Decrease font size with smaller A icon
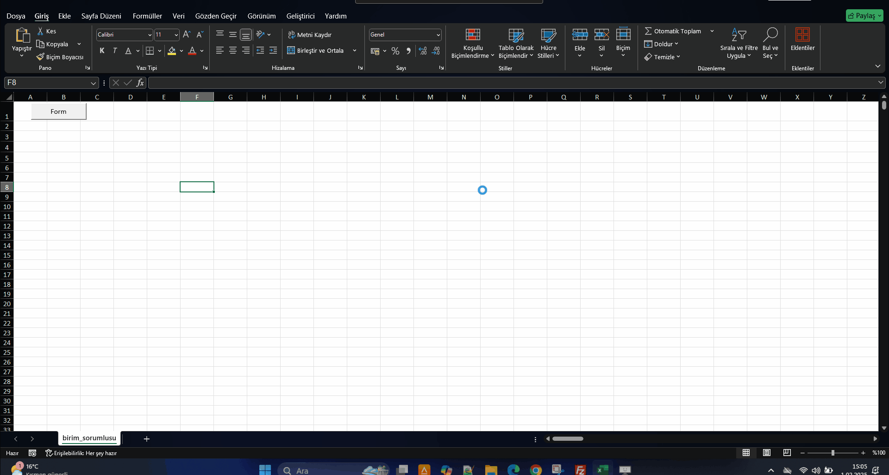This screenshot has height=475, width=889. click(x=200, y=34)
